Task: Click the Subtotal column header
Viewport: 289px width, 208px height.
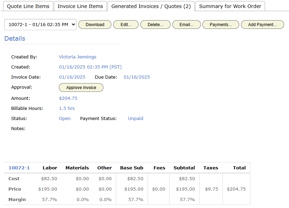Action: (x=184, y=168)
